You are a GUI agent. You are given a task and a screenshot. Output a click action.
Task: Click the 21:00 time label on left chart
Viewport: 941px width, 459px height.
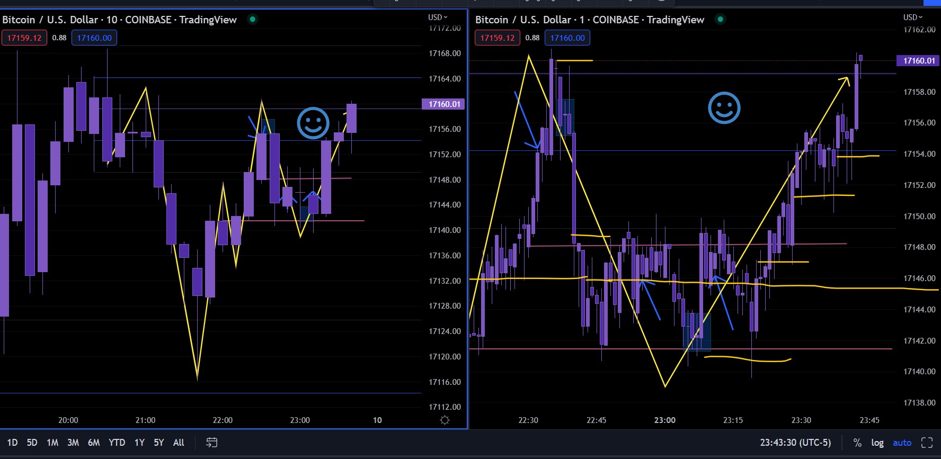point(145,420)
